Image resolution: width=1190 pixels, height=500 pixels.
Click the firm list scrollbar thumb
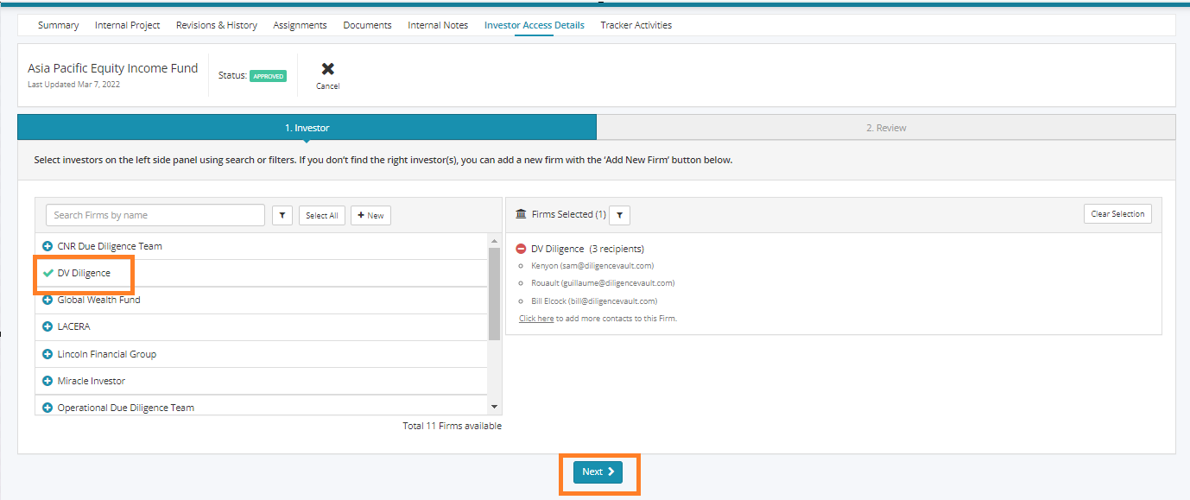tap(494, 294)
